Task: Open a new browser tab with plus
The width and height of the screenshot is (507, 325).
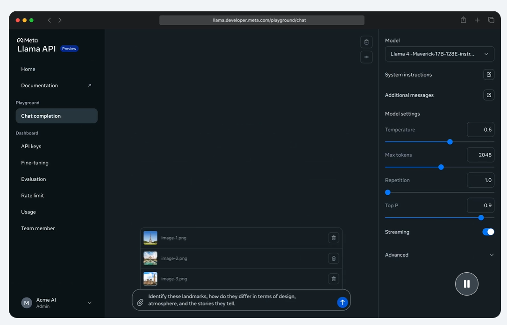Action: [477, 20]
